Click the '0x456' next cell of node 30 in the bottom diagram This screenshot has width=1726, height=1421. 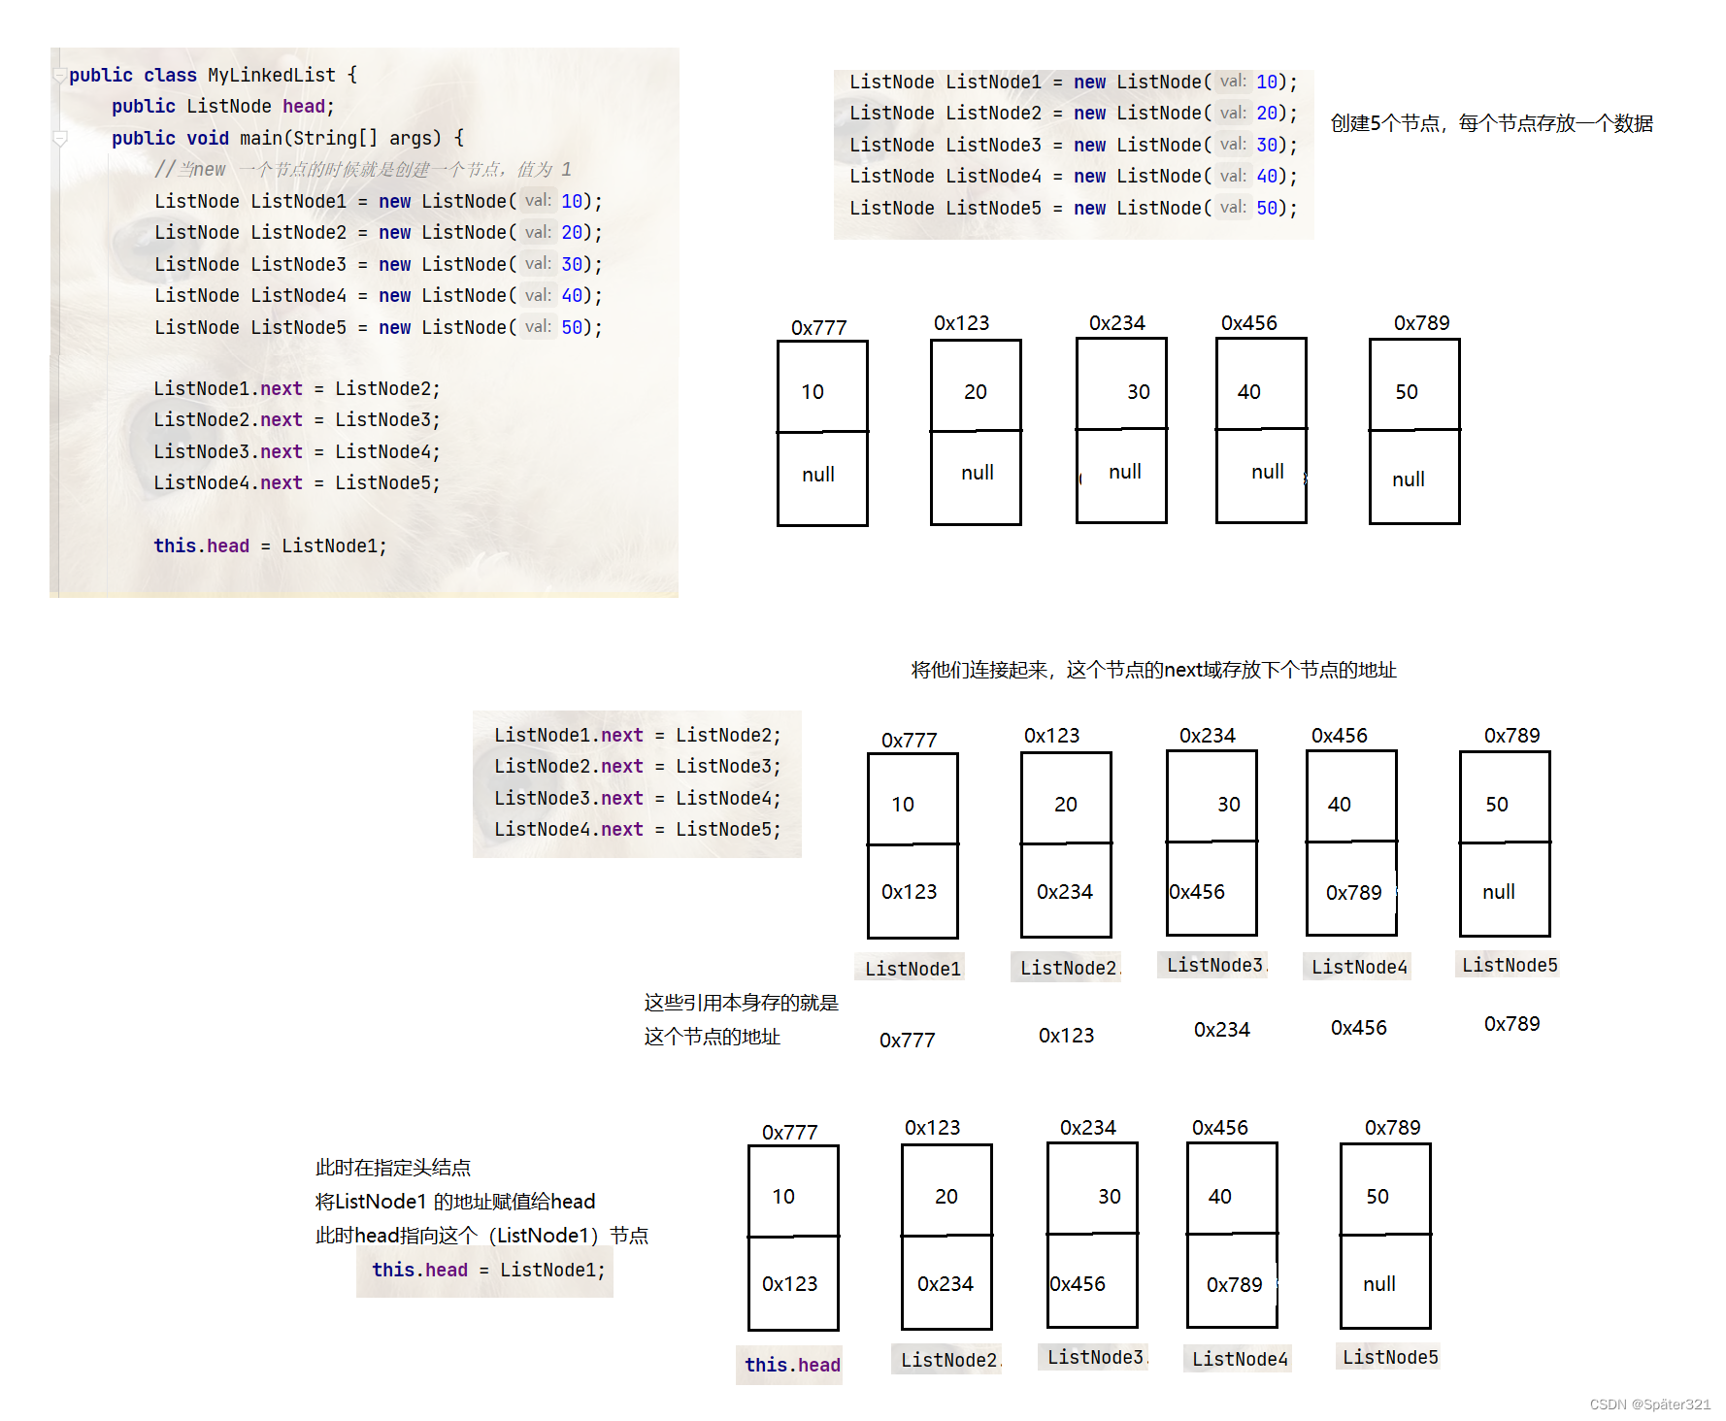(x=1092, y=1281)
